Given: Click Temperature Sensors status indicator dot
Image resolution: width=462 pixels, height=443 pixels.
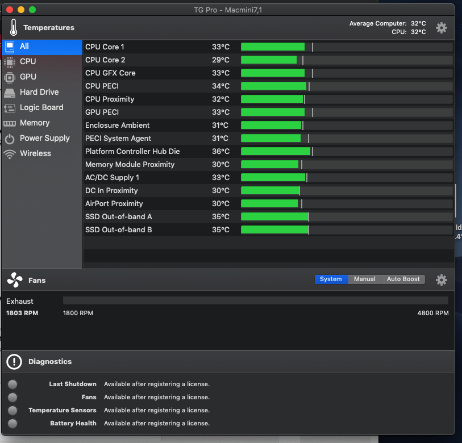Looking at the screenshot, I should pyautogui.click(x=13, y=410).
